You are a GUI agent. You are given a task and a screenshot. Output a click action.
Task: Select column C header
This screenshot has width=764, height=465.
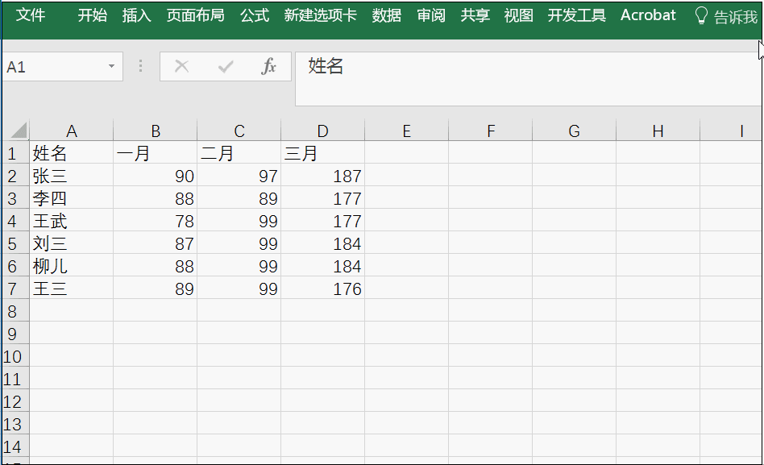click(239, 131)
